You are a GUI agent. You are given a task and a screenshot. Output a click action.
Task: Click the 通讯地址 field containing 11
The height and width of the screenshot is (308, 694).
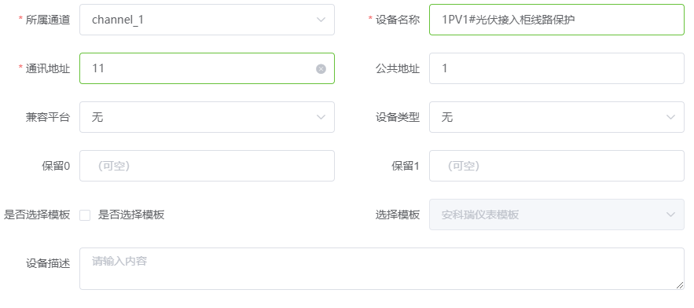pyautogui.click(x=207, y=68)
